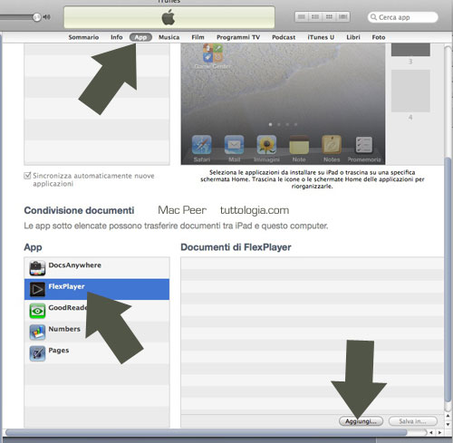
Task: Open the Sommario tab
Action: pos(83,37)
